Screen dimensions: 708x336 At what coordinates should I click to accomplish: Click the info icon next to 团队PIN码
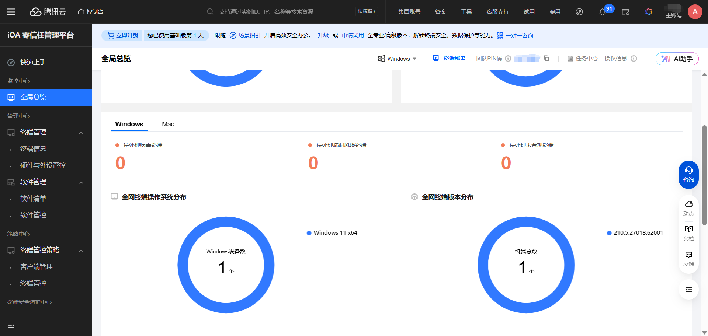(508, 59)
